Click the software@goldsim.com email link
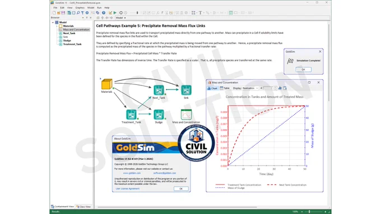Viewport: 381px width, 214px height. [x=165, y=173]
